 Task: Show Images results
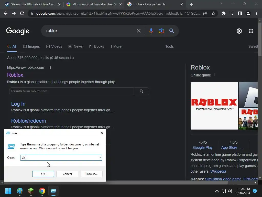[31, 47]
